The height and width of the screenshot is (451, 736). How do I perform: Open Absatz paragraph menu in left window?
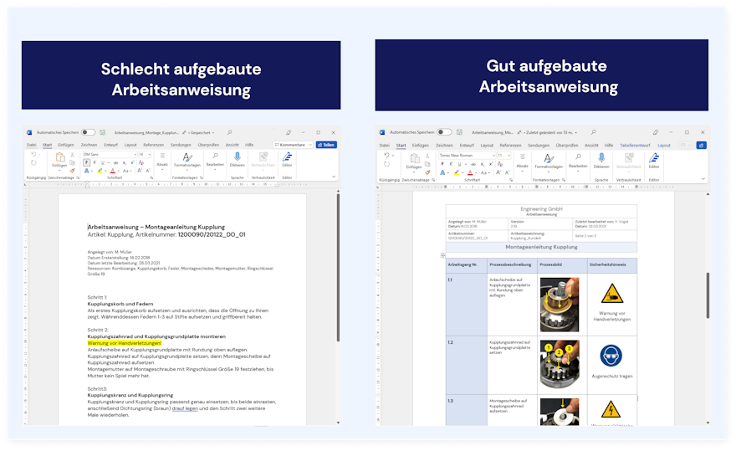[162, 160]
